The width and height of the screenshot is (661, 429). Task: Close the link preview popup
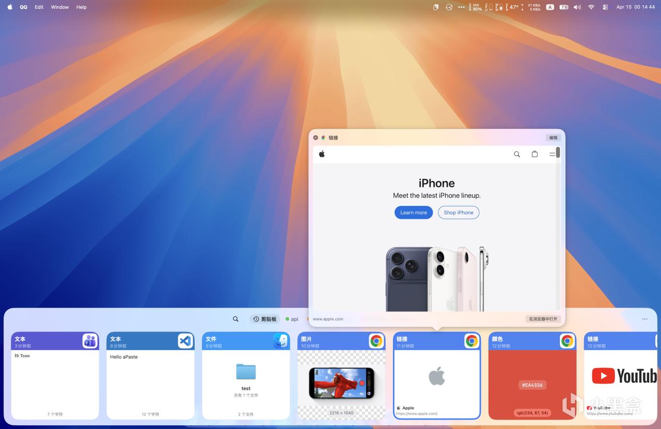click(316, 138)
